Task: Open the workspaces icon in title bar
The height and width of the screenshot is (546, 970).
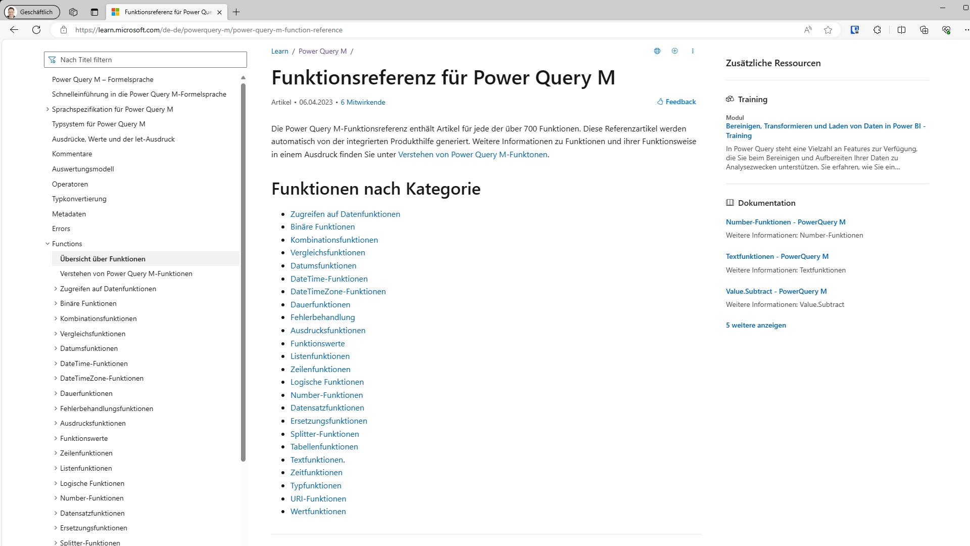Action: pos(73,12)
